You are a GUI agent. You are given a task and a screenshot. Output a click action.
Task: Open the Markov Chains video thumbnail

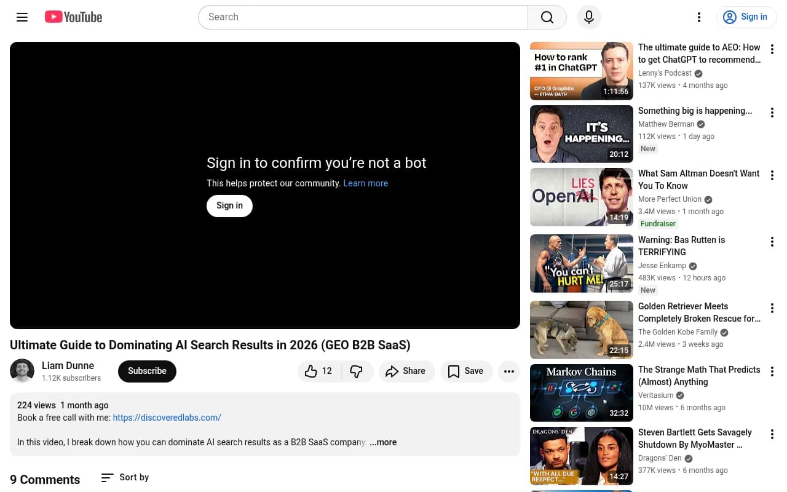581,393
